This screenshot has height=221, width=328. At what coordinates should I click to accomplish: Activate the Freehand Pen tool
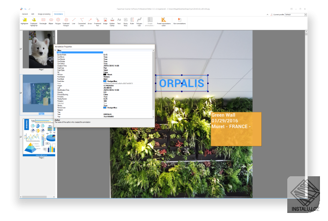click(x=98, y=21)
